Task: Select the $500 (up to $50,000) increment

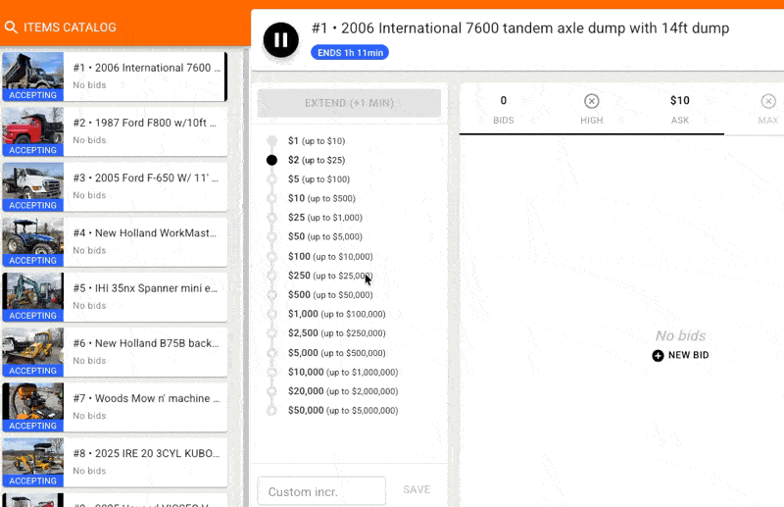Action: pyautogui.click(x=330, y=295)
